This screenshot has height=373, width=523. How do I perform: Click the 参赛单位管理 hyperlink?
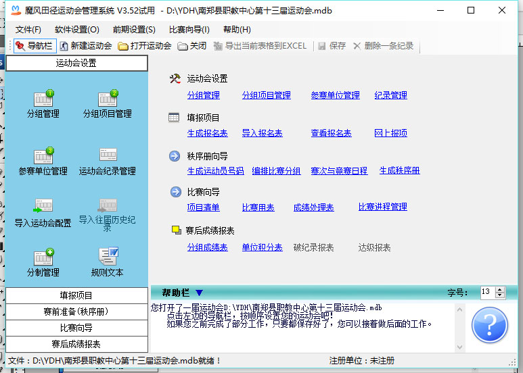pyautogui.click(x=335, y=95)
